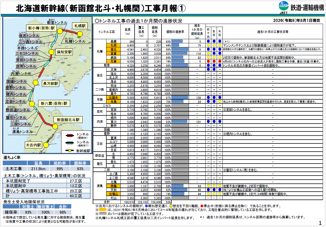Click the red 今回 status dot in 石倉 row
The image size is (326, 227).
point(219,62)
